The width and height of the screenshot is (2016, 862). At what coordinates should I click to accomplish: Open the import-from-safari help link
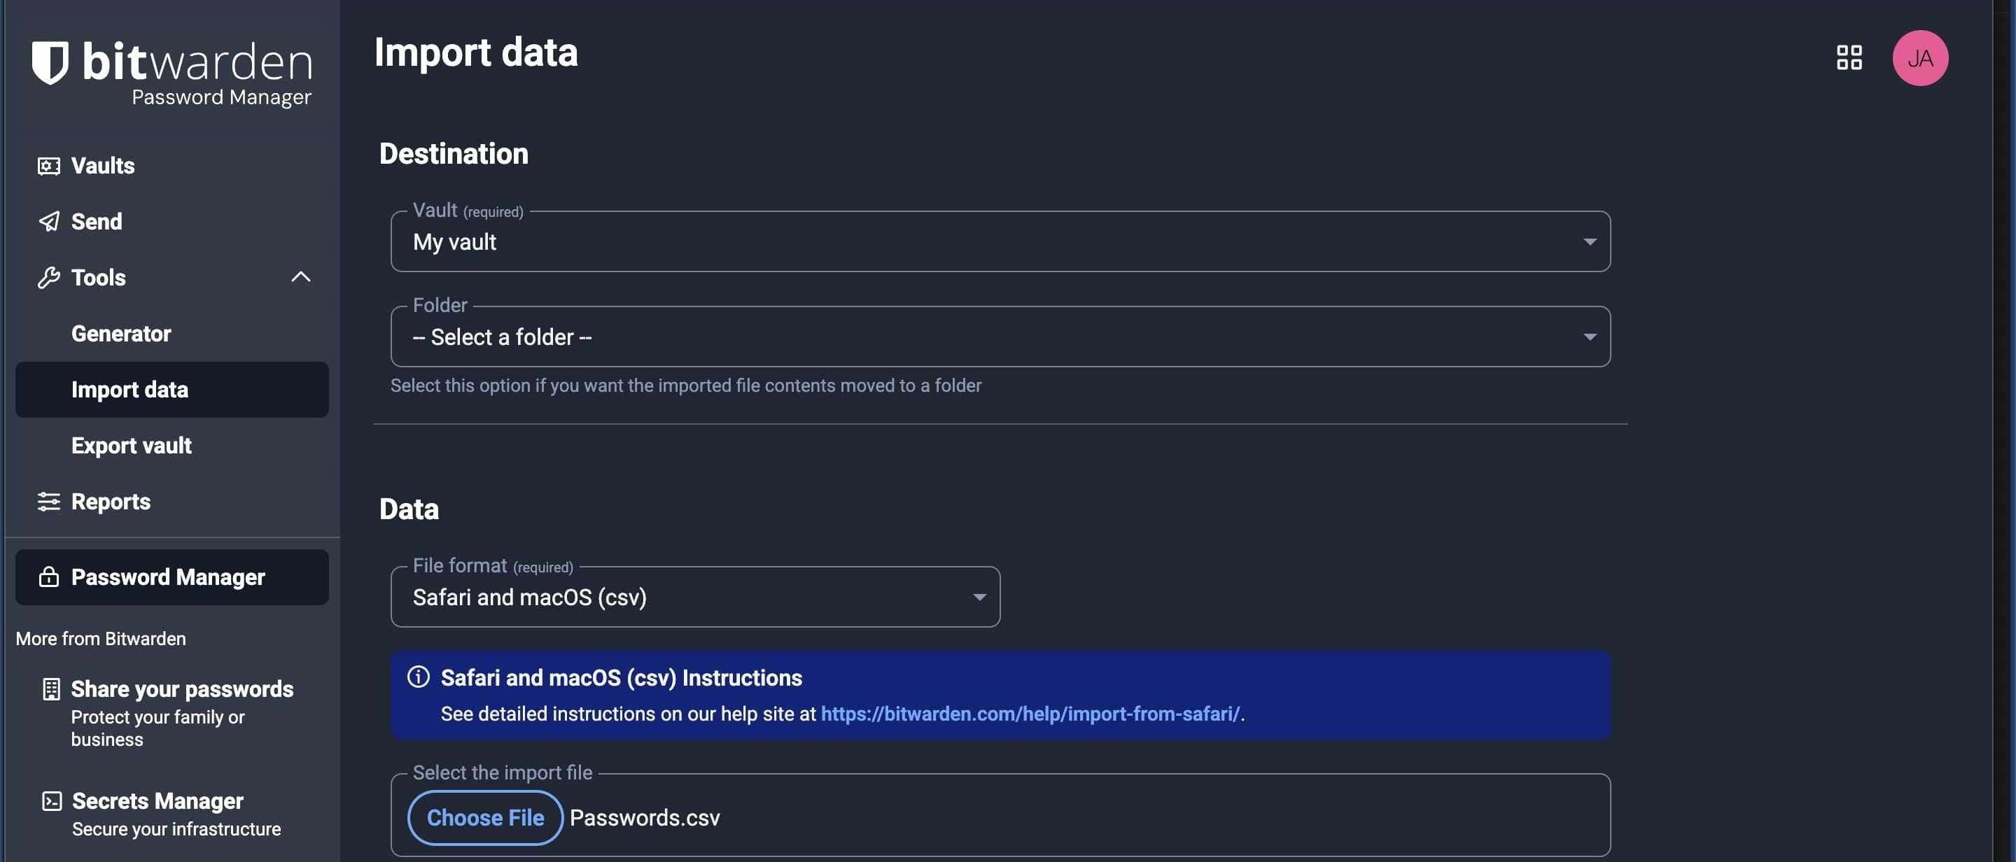click(1030, 714)
